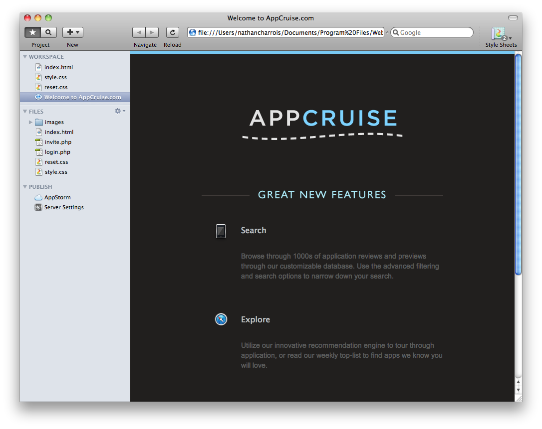Click the invite.php file icon
This screenshot has width=542, height=429.
pyautogui.click(x=39, y=142)
